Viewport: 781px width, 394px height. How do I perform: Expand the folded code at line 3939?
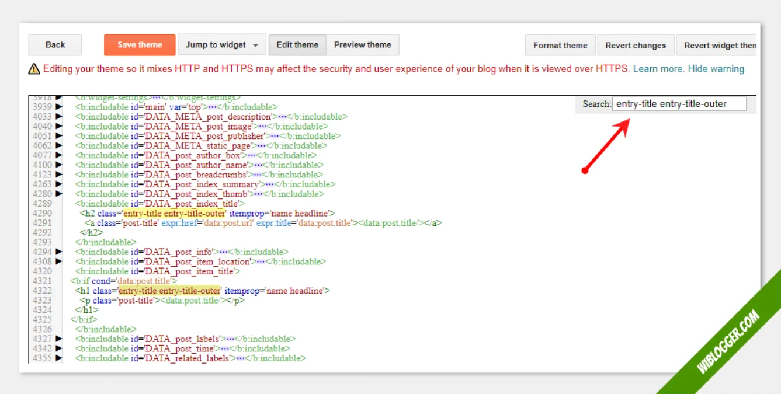point(58,107)
